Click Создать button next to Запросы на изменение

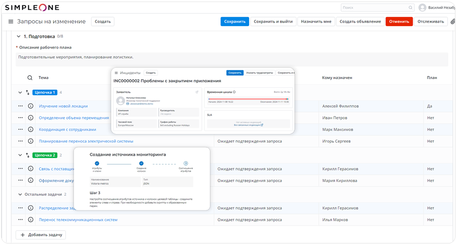[103, 22]
